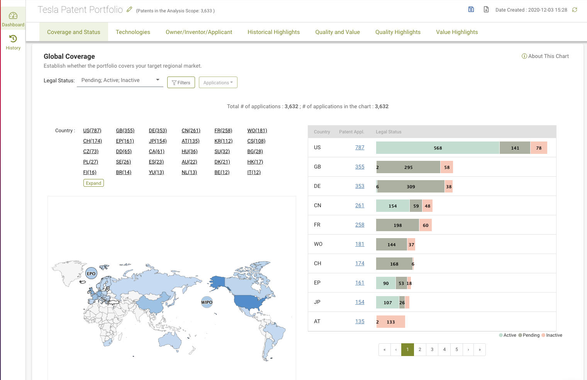Image resolution: width=587 pixels, height=380 pixels.
Task: Click the AT inactive bar segment 133
Action: 391,322
